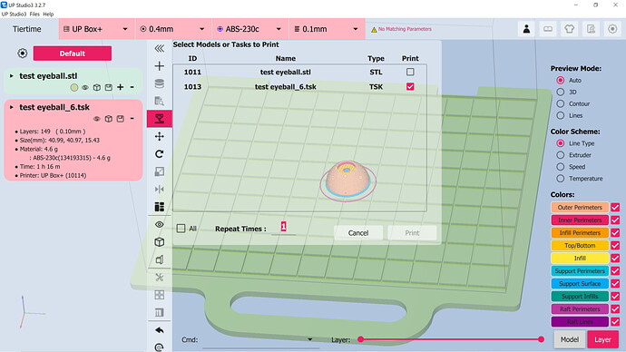Viewport: 626px width, 352px height.
Task: Open the auto-place layout tool
Action: click(x=160, y=207)
